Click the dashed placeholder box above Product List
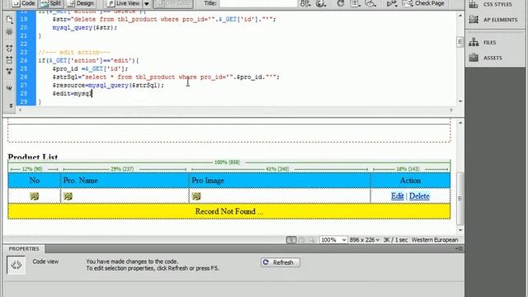528x297 pixels. [x=229, y=133]
